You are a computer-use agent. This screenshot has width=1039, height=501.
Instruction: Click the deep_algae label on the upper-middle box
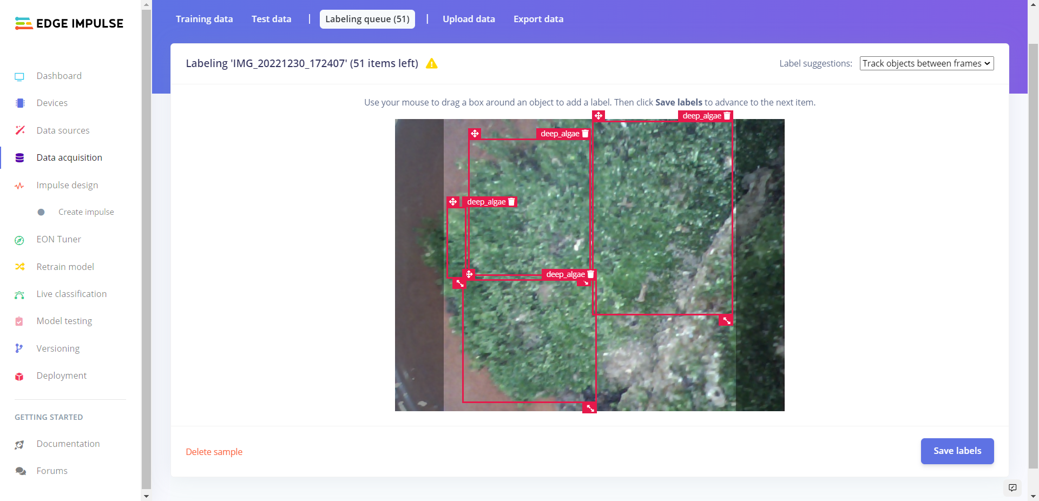click(560, 134)
